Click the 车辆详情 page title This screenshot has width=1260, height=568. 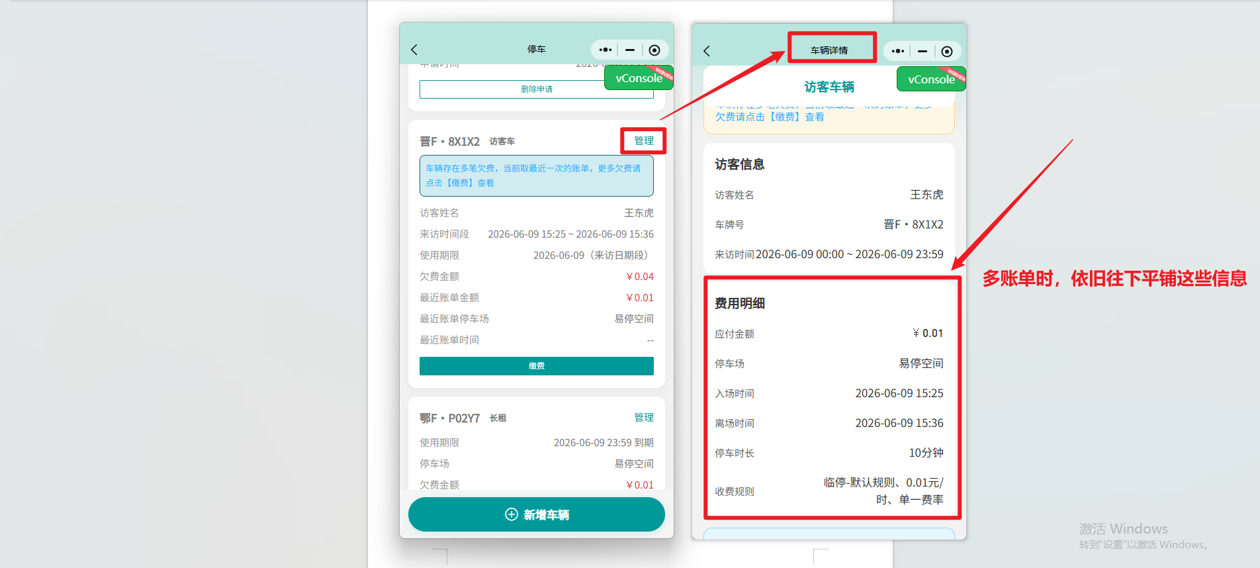click(829, 50)
